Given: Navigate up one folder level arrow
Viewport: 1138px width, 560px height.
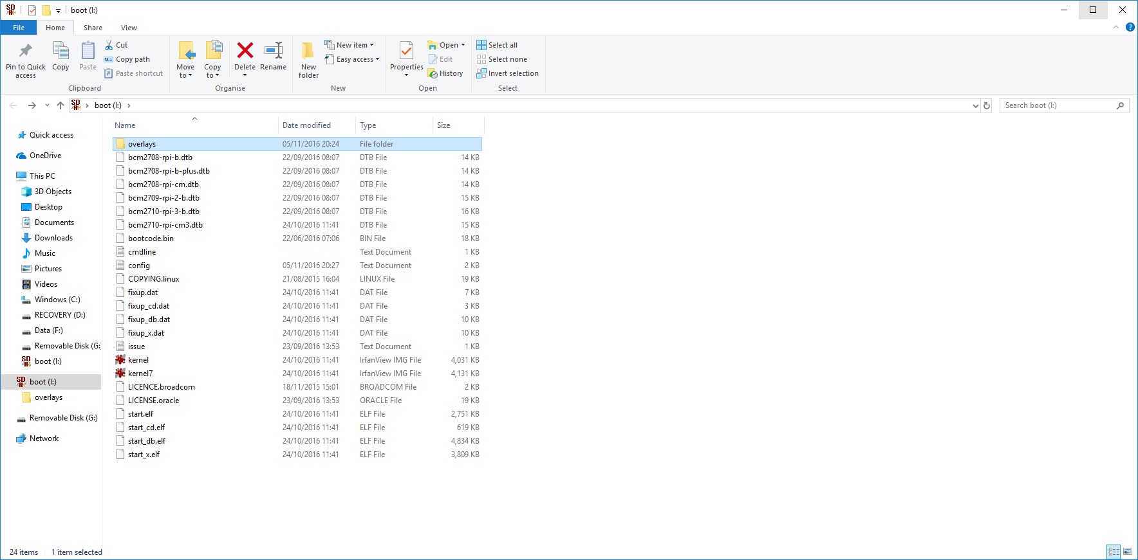Looking at the screenshot, I should point(61,105).
